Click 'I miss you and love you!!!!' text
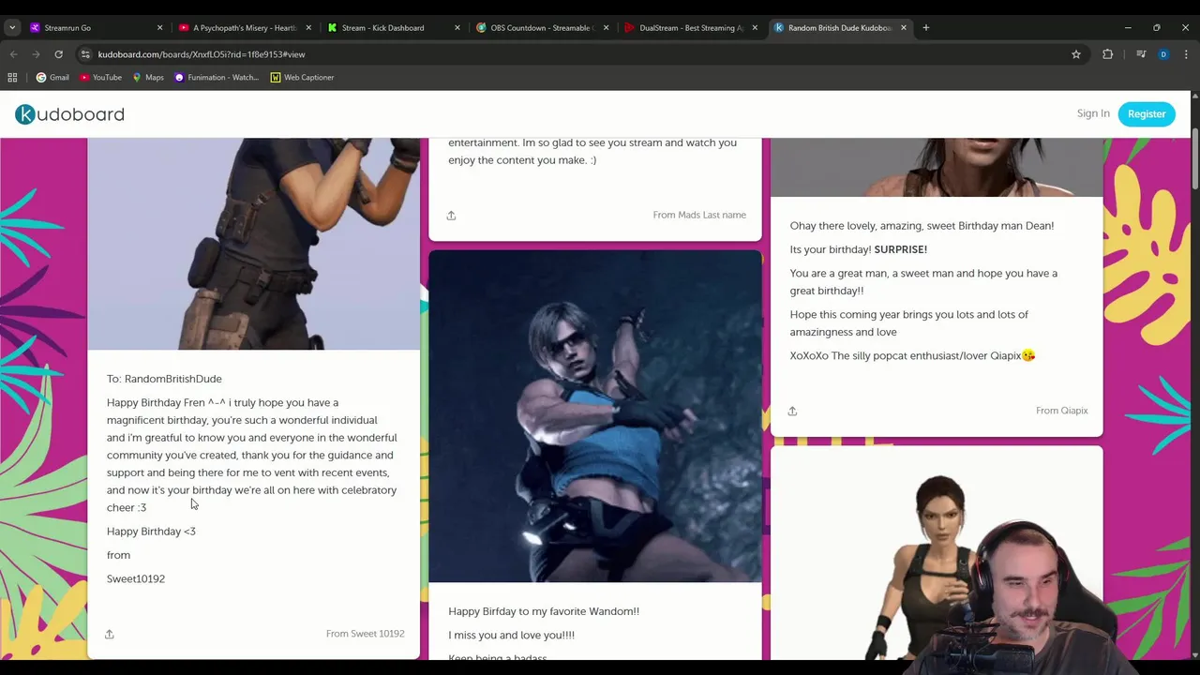 click(x=511, y=635)
